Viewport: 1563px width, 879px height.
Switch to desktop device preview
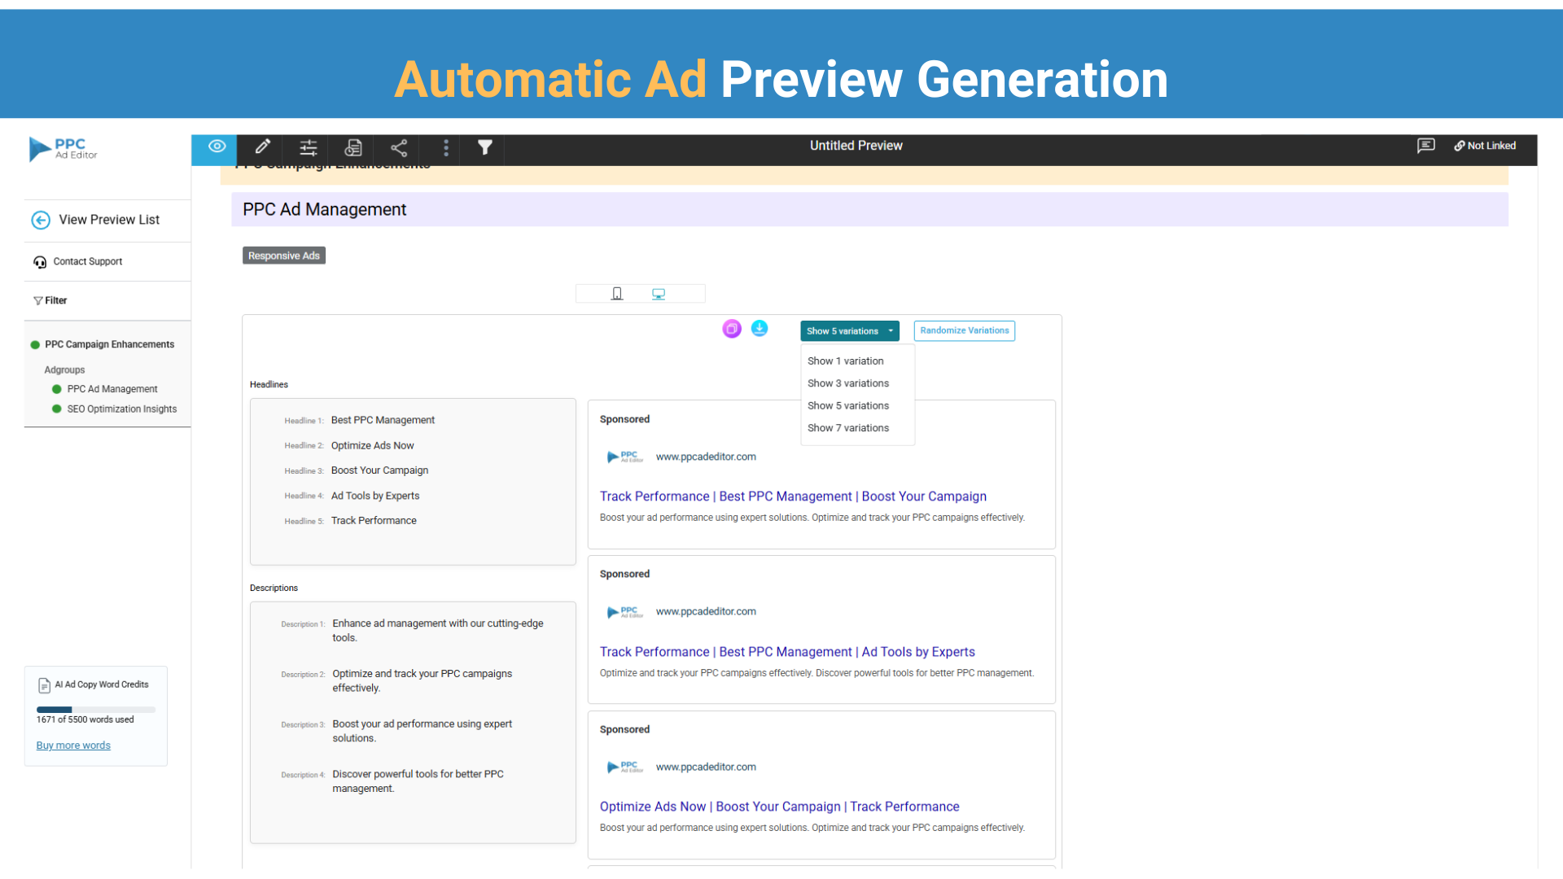coord(659,294)
